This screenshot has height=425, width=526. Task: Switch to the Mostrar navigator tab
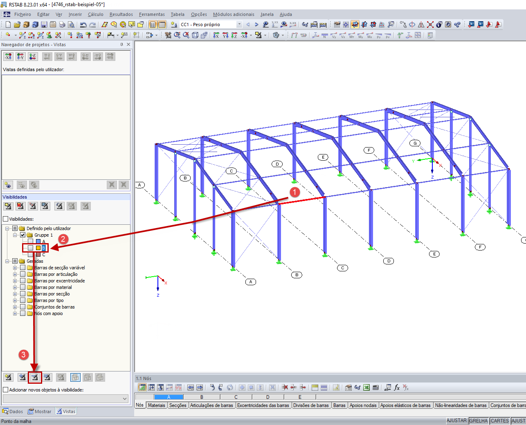(x=40, y=412)
